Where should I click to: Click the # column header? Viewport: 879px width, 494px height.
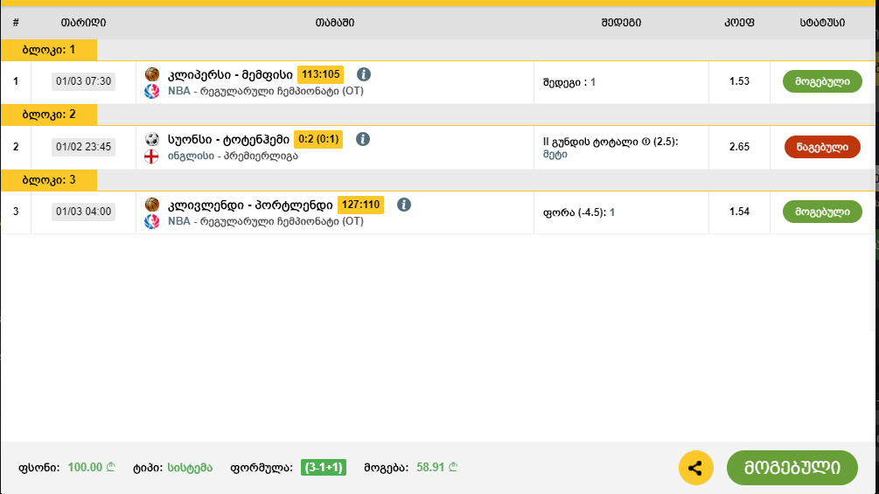point(16,23)
